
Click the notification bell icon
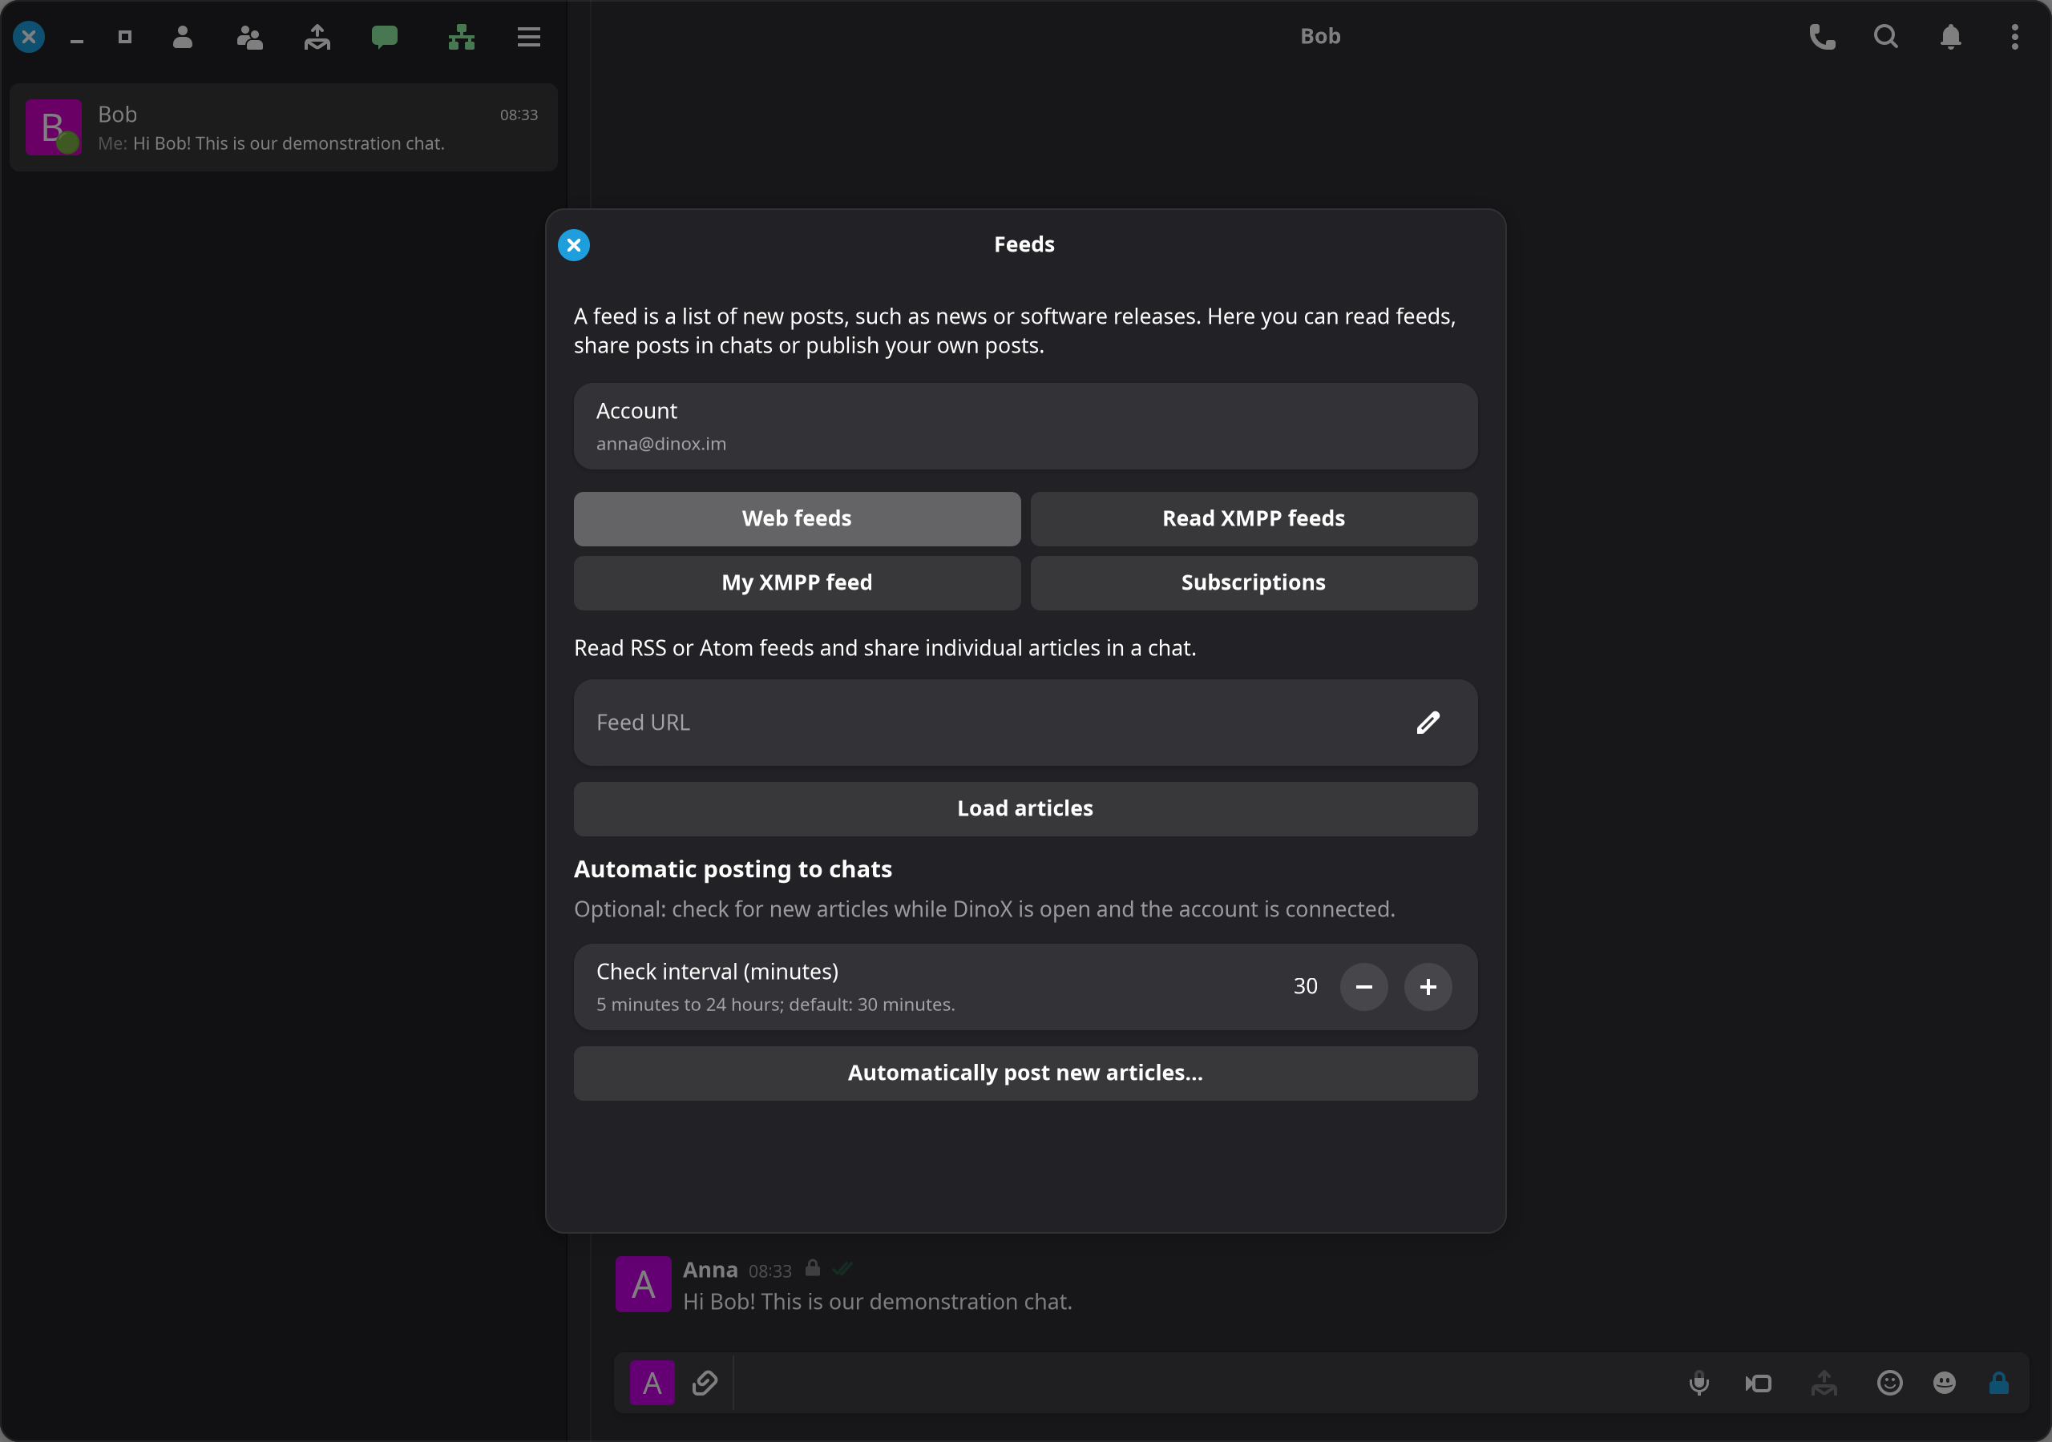tap(1951, 37)
